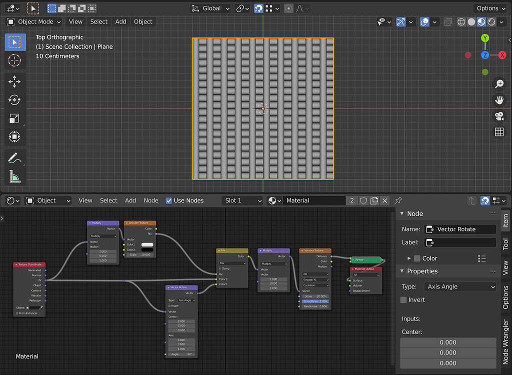Viewport: 512px width, 375px height.
Task: Click the empty node Label field
Action: click(460, 242)
